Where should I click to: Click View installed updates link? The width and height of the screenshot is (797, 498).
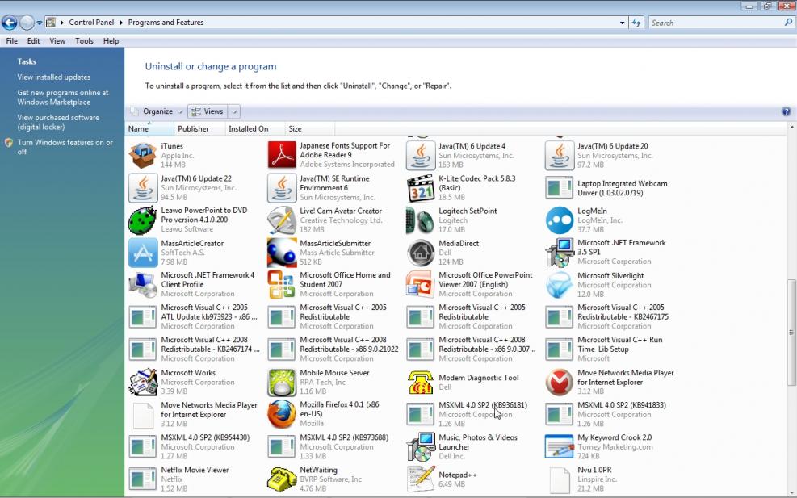(54, 77)
